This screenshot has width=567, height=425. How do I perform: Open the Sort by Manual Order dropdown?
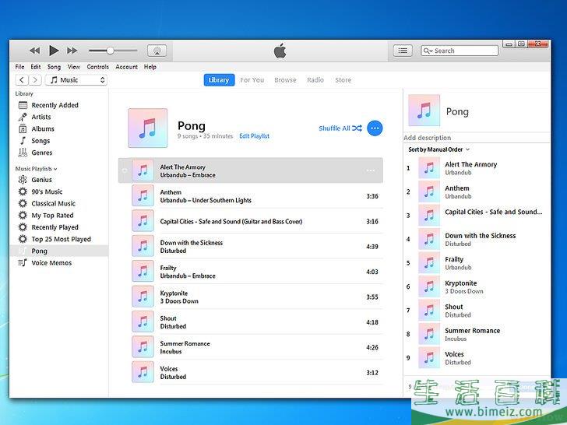click(x=438, y=149)
